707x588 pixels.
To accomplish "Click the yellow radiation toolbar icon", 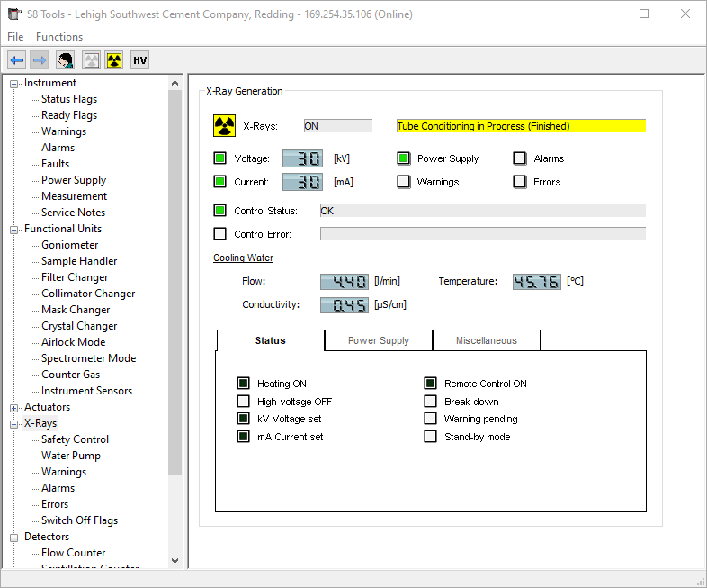I will click(x=114, y=60).
